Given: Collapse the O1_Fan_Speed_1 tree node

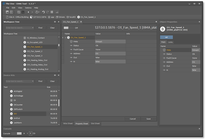Looking at the screenshot, I should [x=65, y=38].
